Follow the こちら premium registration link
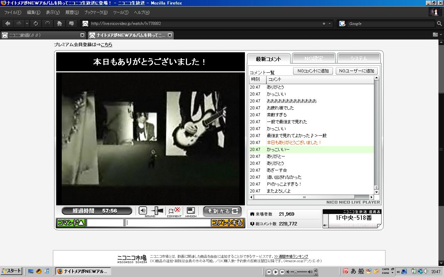This screenshot has width=444, height=277. [x=106, y=45]
